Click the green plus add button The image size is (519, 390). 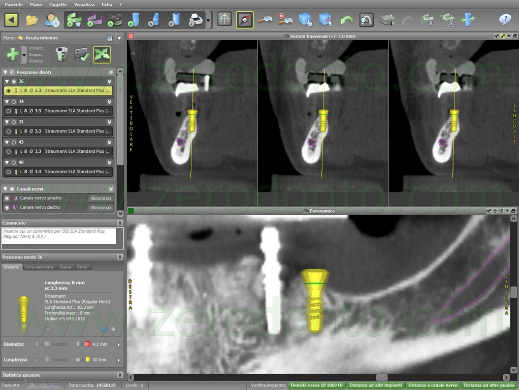pos(13,54)
